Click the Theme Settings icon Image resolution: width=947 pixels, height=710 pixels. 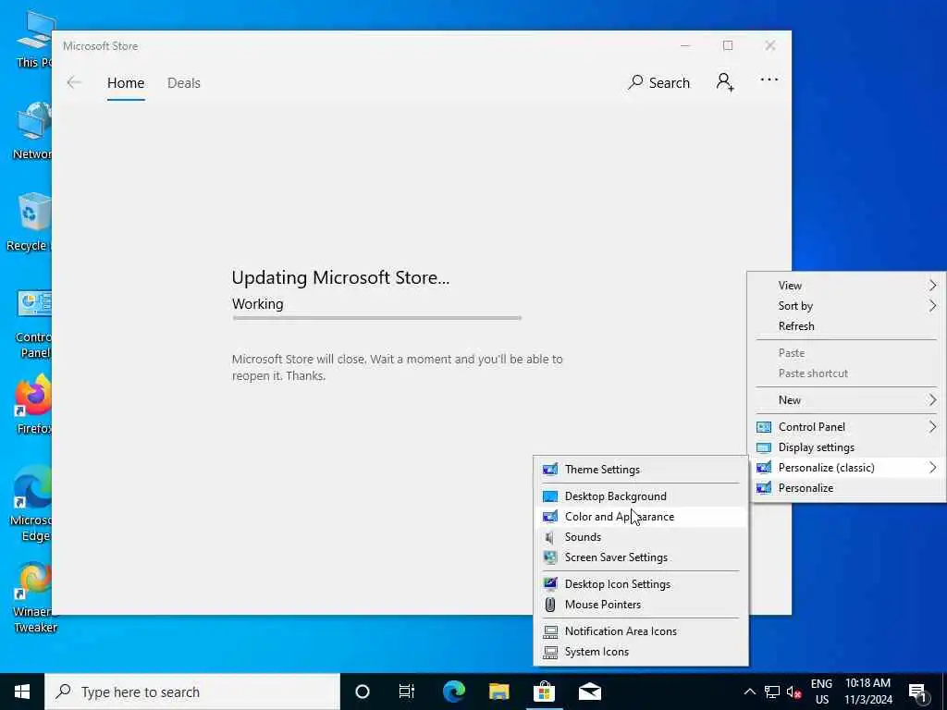point(550,469)
